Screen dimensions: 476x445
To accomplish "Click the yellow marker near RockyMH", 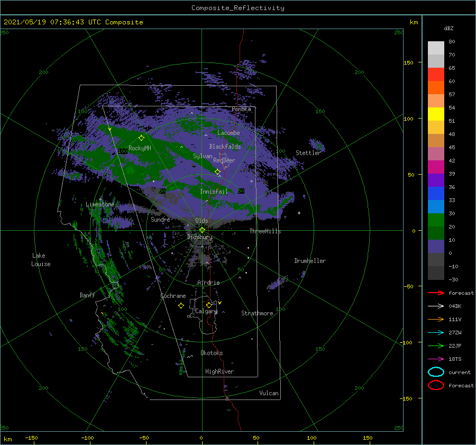I will point(141,138).
